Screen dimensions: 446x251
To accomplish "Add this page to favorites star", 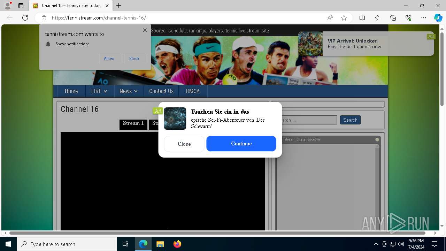I will point(344,18).
